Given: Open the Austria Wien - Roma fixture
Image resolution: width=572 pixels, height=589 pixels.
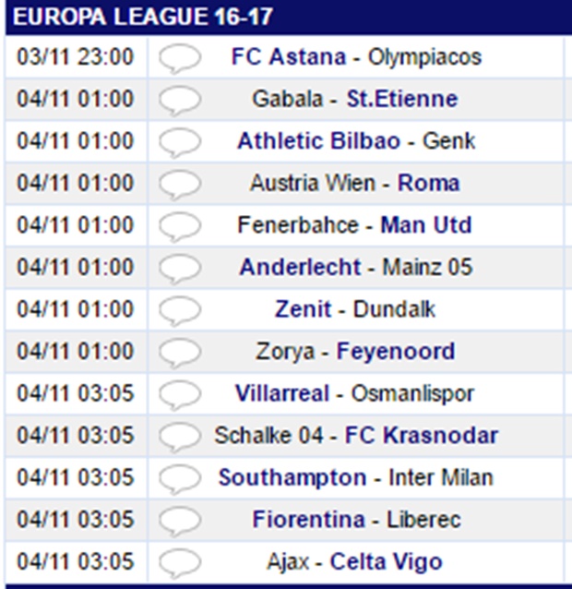Looking at the screenshot, I should 355,184.
